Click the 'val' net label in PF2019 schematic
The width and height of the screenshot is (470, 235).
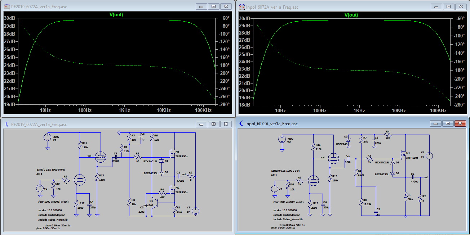[x=89, y=156]
